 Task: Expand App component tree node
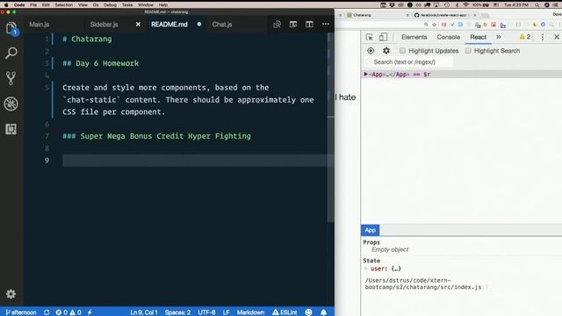pyautogui.click(x=365, y=74)
